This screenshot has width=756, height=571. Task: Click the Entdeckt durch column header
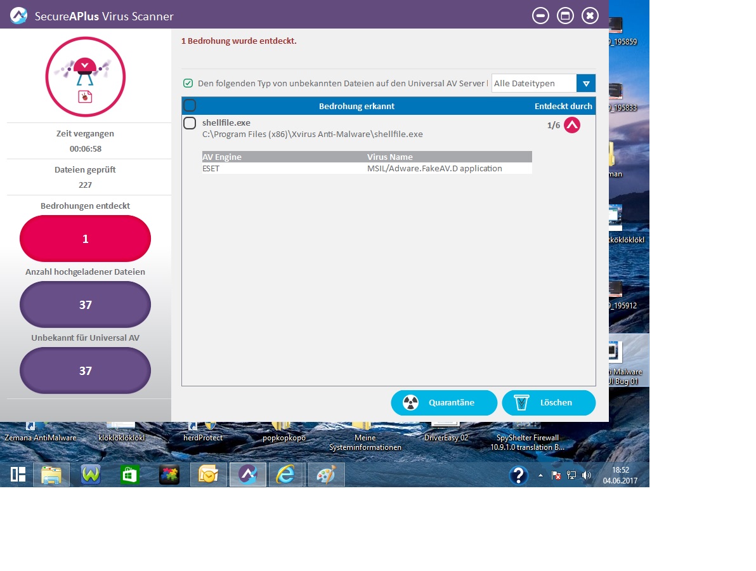563,106
